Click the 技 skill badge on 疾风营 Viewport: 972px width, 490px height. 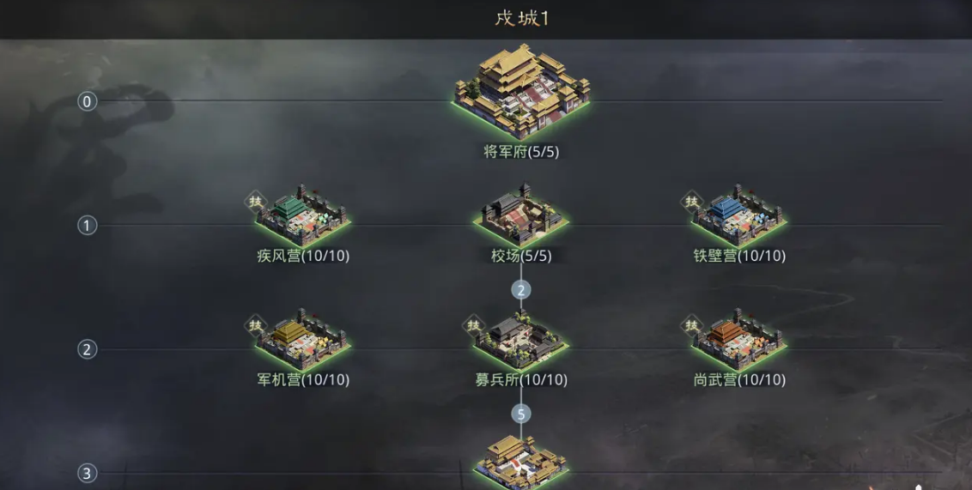click(x=256, y=202)
